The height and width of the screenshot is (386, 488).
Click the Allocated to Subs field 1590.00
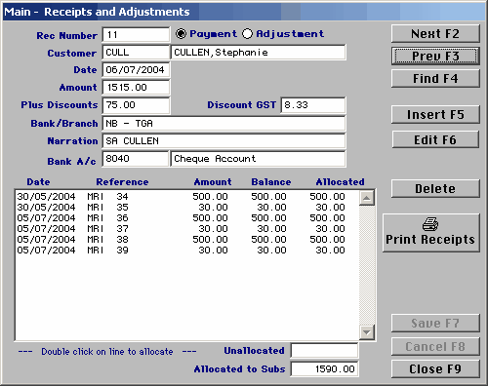click(324, 368)
